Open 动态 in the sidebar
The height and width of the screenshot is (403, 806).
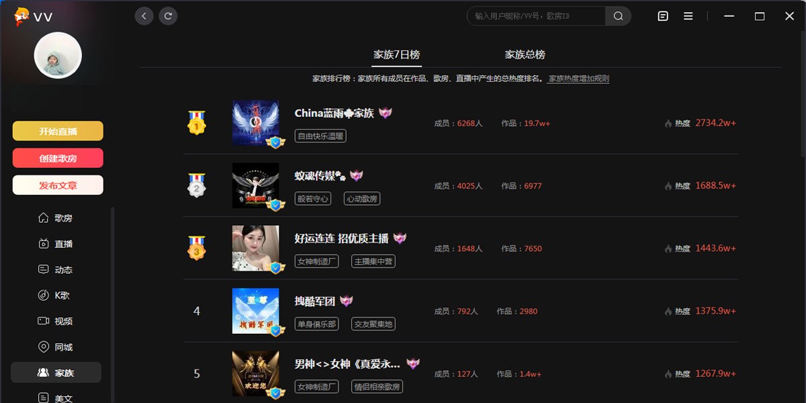pyautogui.click(x=56, y=269)
